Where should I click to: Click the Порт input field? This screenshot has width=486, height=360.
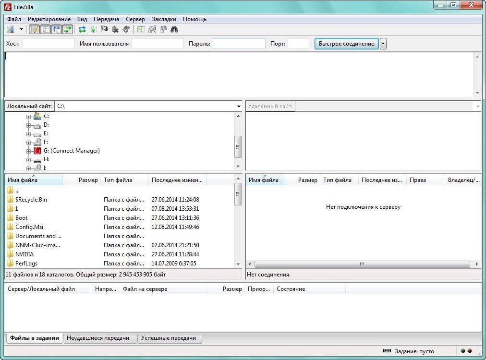point(299,44)
